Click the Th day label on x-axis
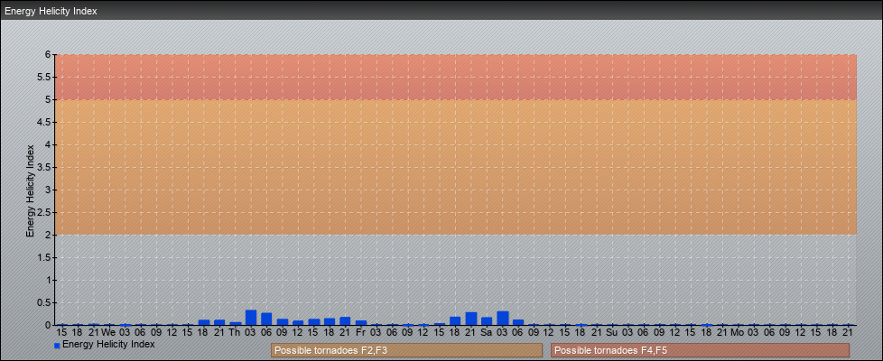 click(236, 332)
